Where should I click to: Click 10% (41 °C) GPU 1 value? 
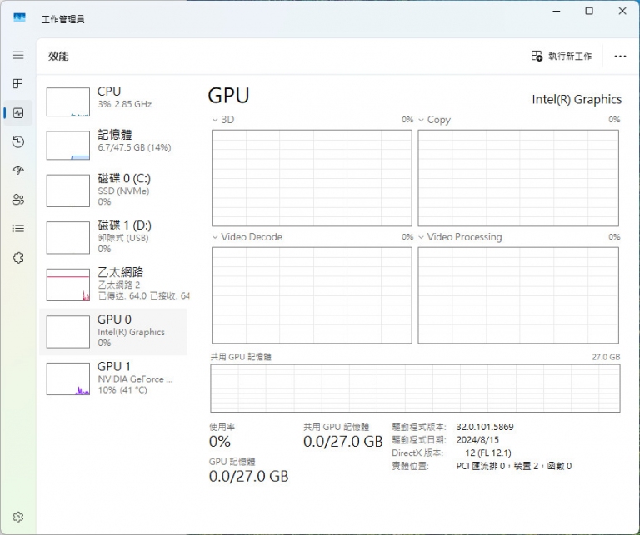point(122,390)
